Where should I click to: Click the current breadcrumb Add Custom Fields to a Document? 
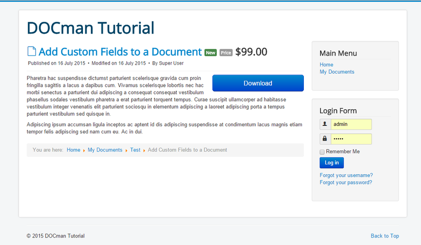coord(187,150)
